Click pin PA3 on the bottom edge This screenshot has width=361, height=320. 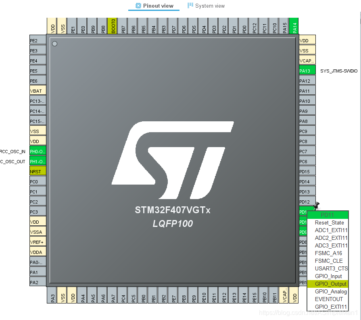[52, 295]
